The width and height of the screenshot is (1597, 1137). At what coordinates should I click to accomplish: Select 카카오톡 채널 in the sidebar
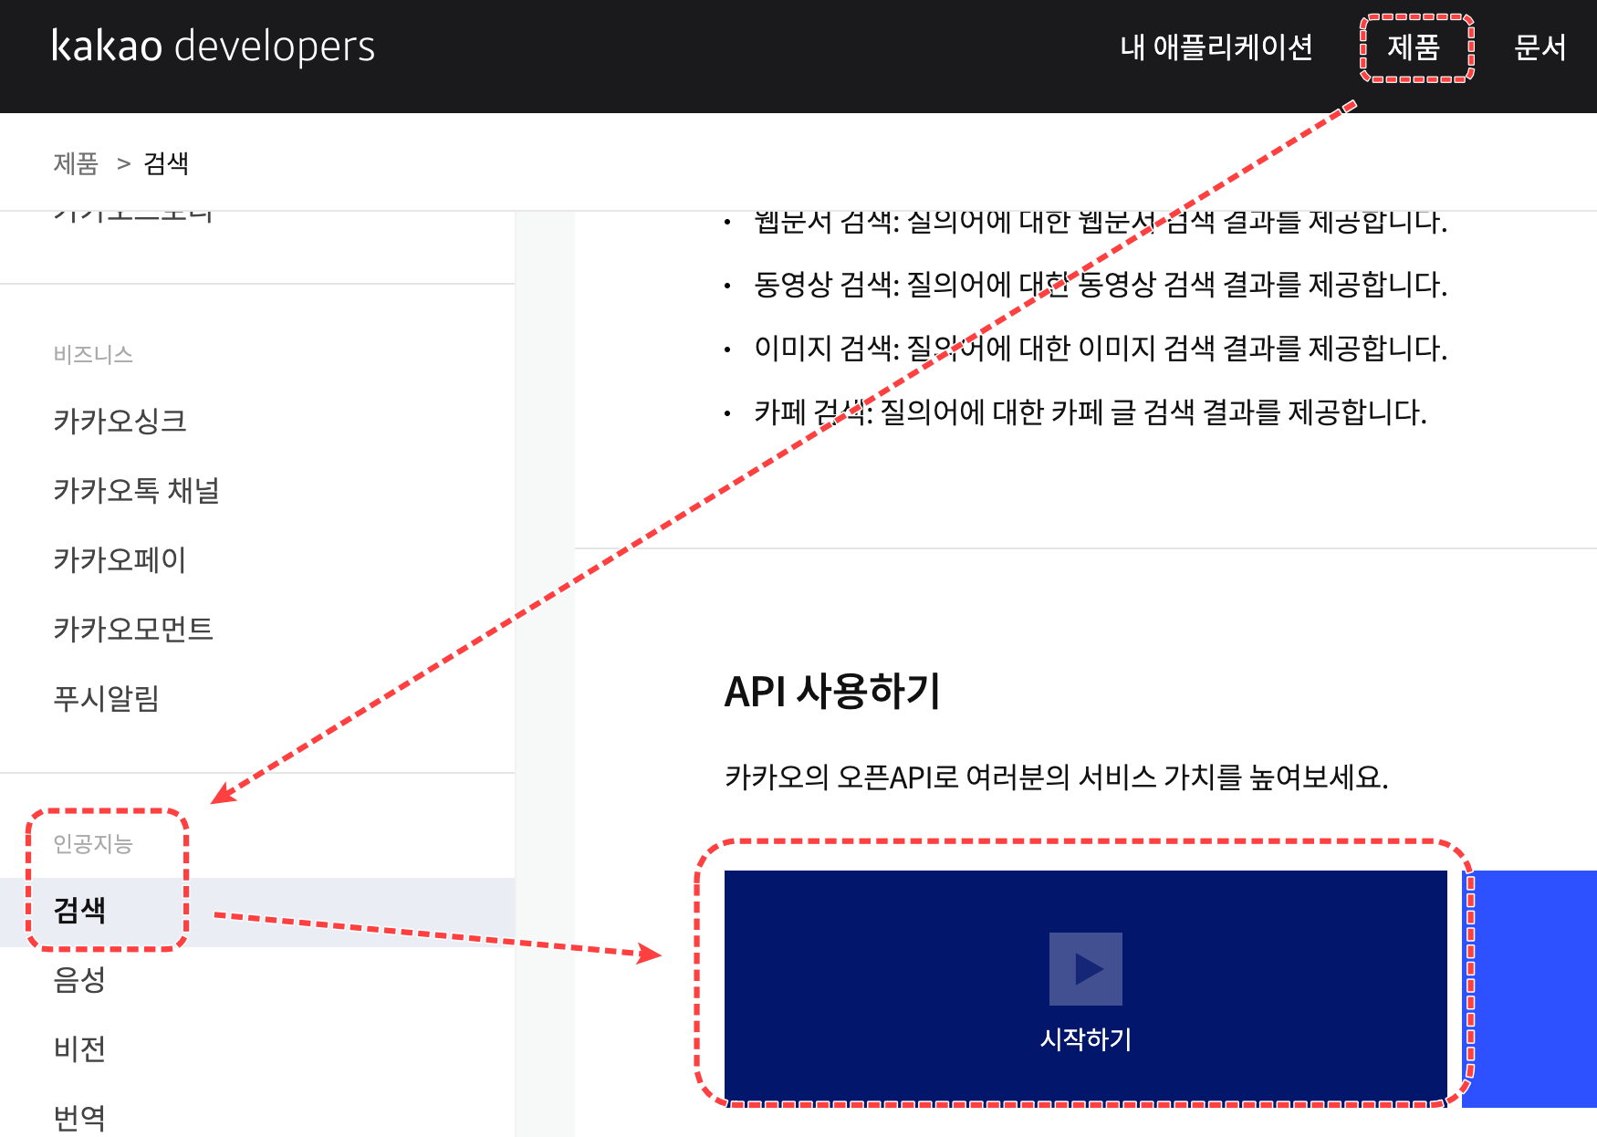coord(136,490)
